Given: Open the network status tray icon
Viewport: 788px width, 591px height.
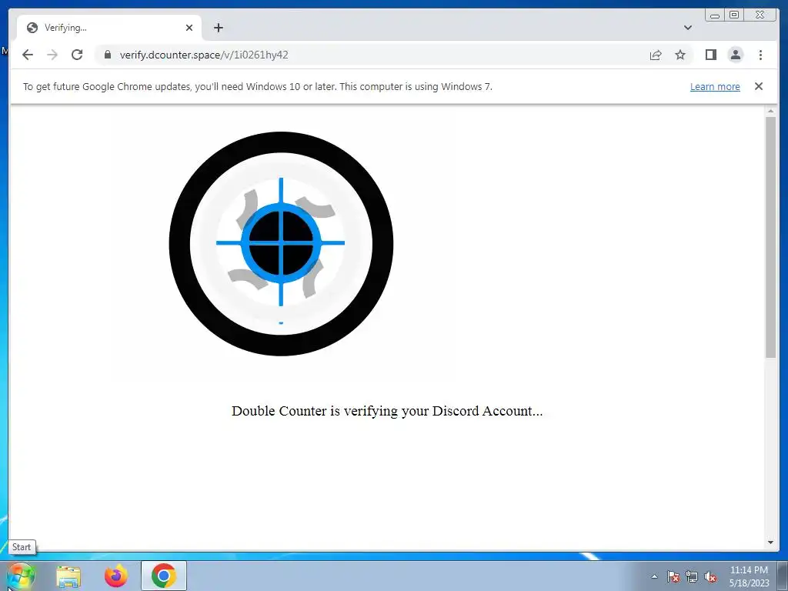Looking at the screenshot, I should click(x=692, y=576).
